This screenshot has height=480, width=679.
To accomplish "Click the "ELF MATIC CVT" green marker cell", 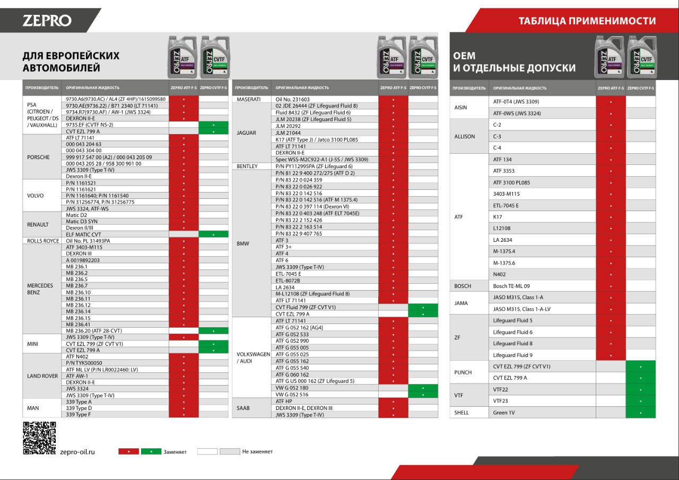I will (213, 234).
